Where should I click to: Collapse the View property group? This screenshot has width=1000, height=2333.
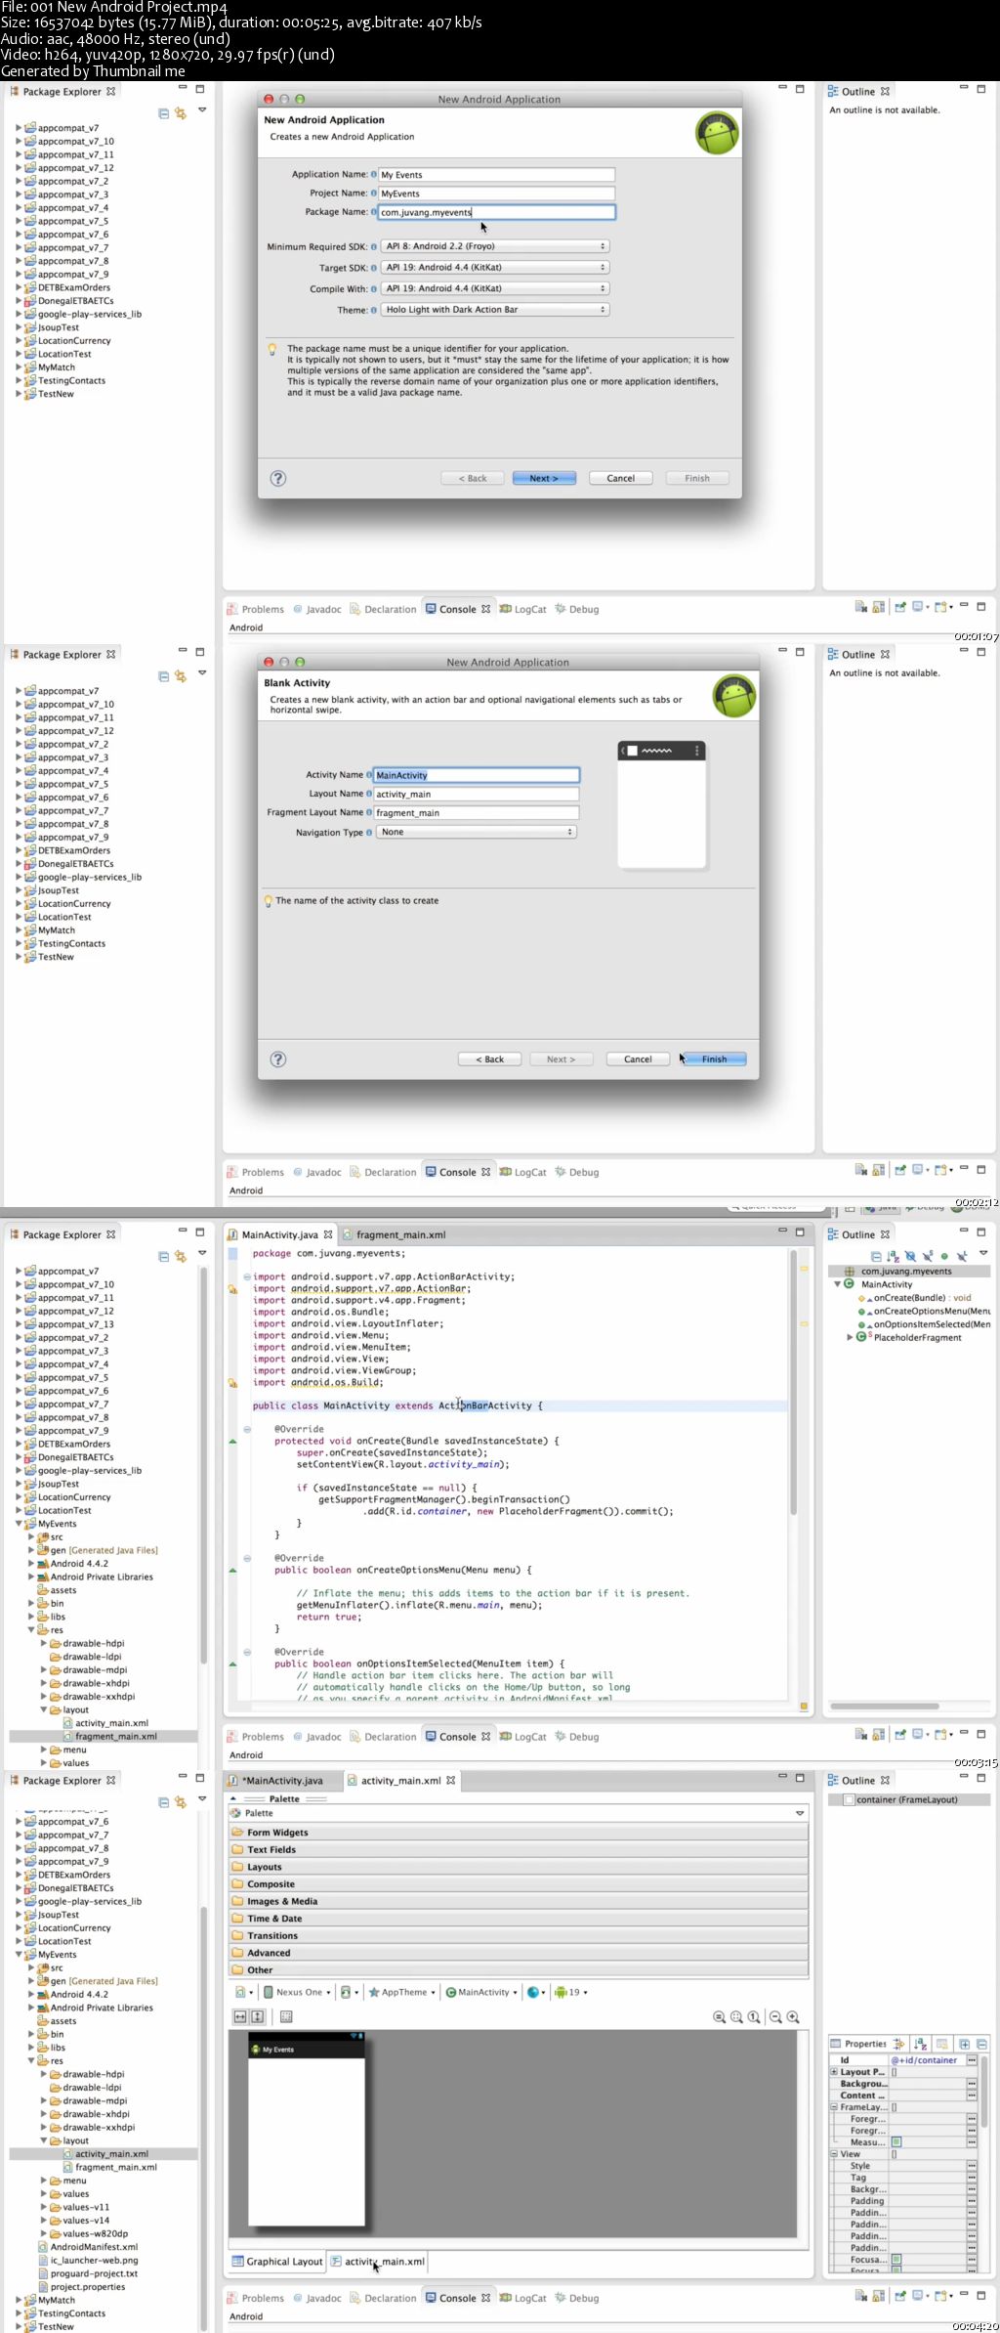[833, 2154]
